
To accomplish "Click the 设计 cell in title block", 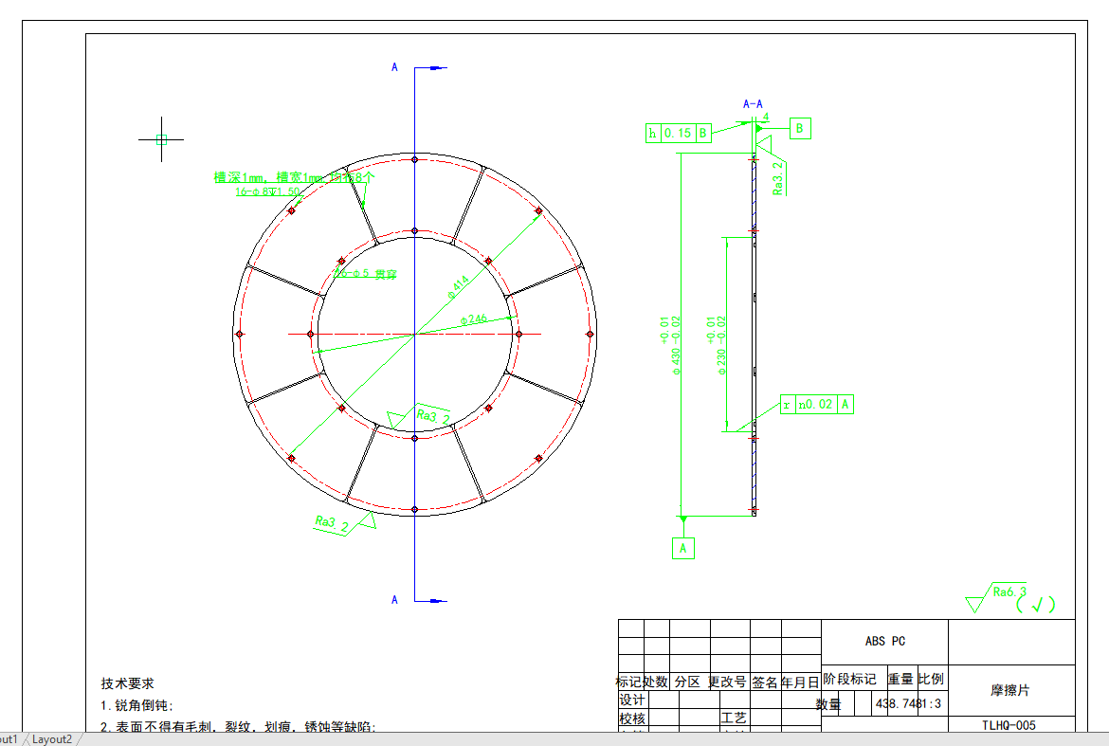I will (x=632, y=700).
